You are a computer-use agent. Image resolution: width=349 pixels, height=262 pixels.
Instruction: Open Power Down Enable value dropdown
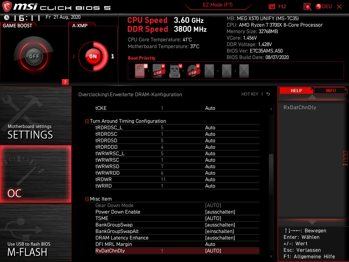coord(220,212)
